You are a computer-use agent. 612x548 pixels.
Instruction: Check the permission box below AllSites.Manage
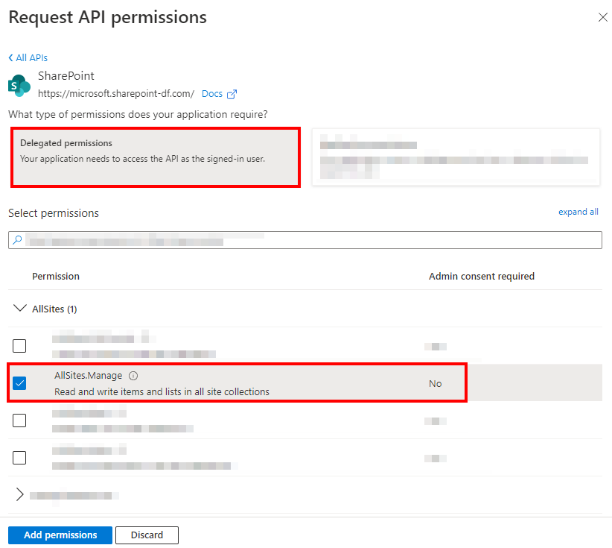tap(19, 421)
